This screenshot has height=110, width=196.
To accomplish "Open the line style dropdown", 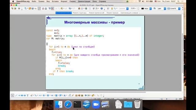I will [127, 9].
